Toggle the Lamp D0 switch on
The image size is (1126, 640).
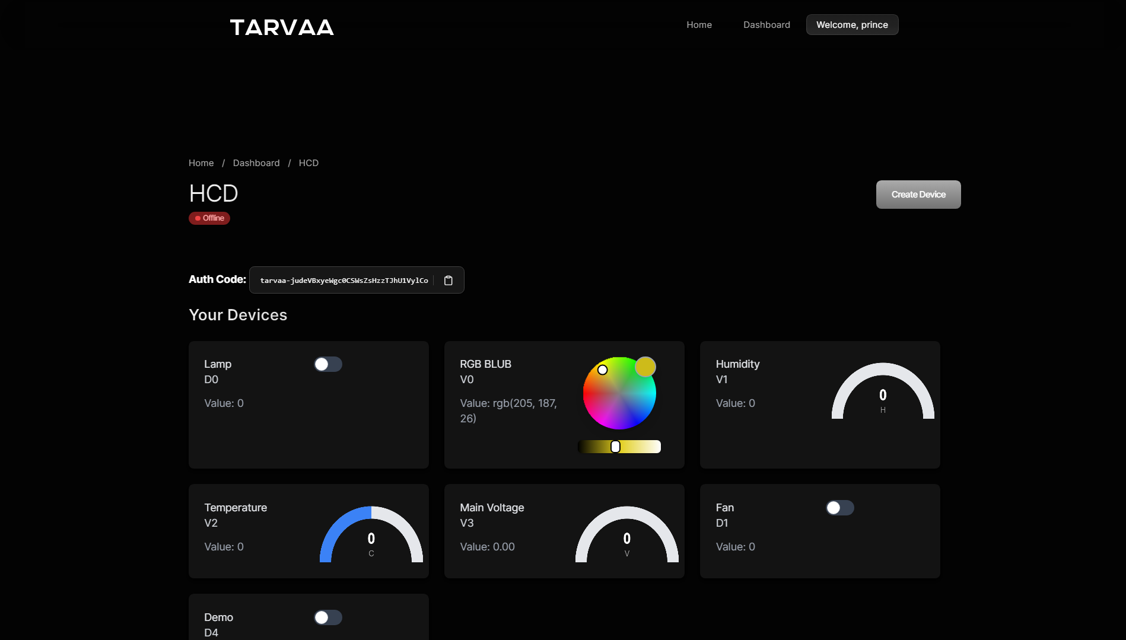coord(327,364)
